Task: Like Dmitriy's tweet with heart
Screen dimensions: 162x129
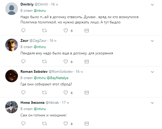Action: pyautogui.click(x=66, y=31)
